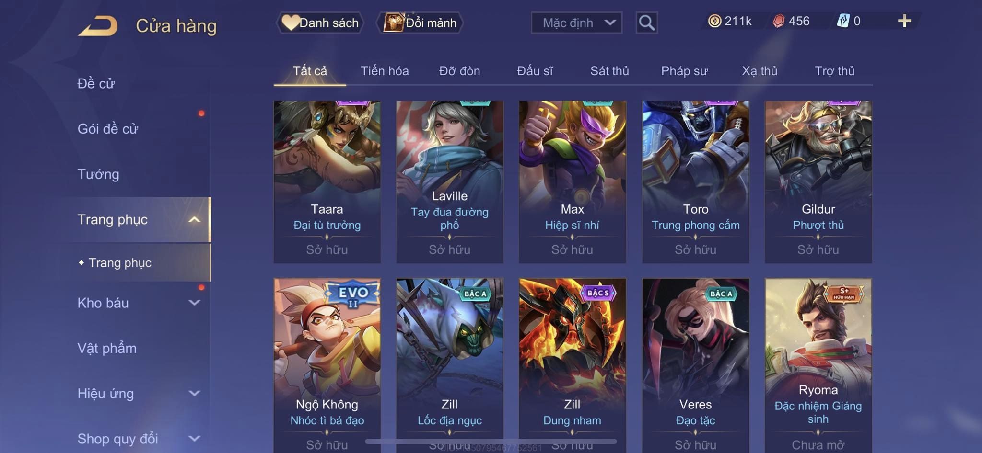Expand the Shop quy đổi section
Viewport: 982px width, 453px height.
[x=194, y=438]
